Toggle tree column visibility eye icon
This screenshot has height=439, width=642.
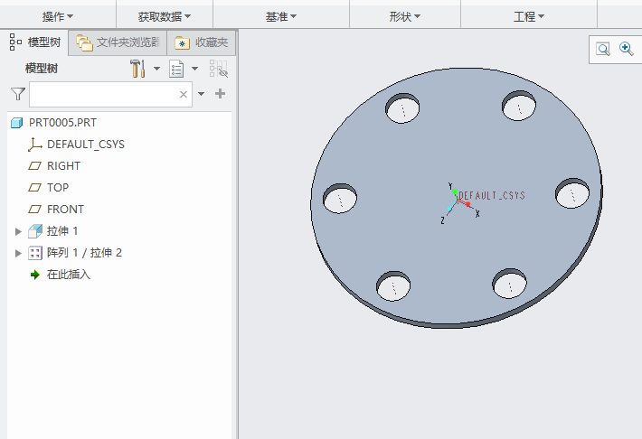(x=218, y=69)
